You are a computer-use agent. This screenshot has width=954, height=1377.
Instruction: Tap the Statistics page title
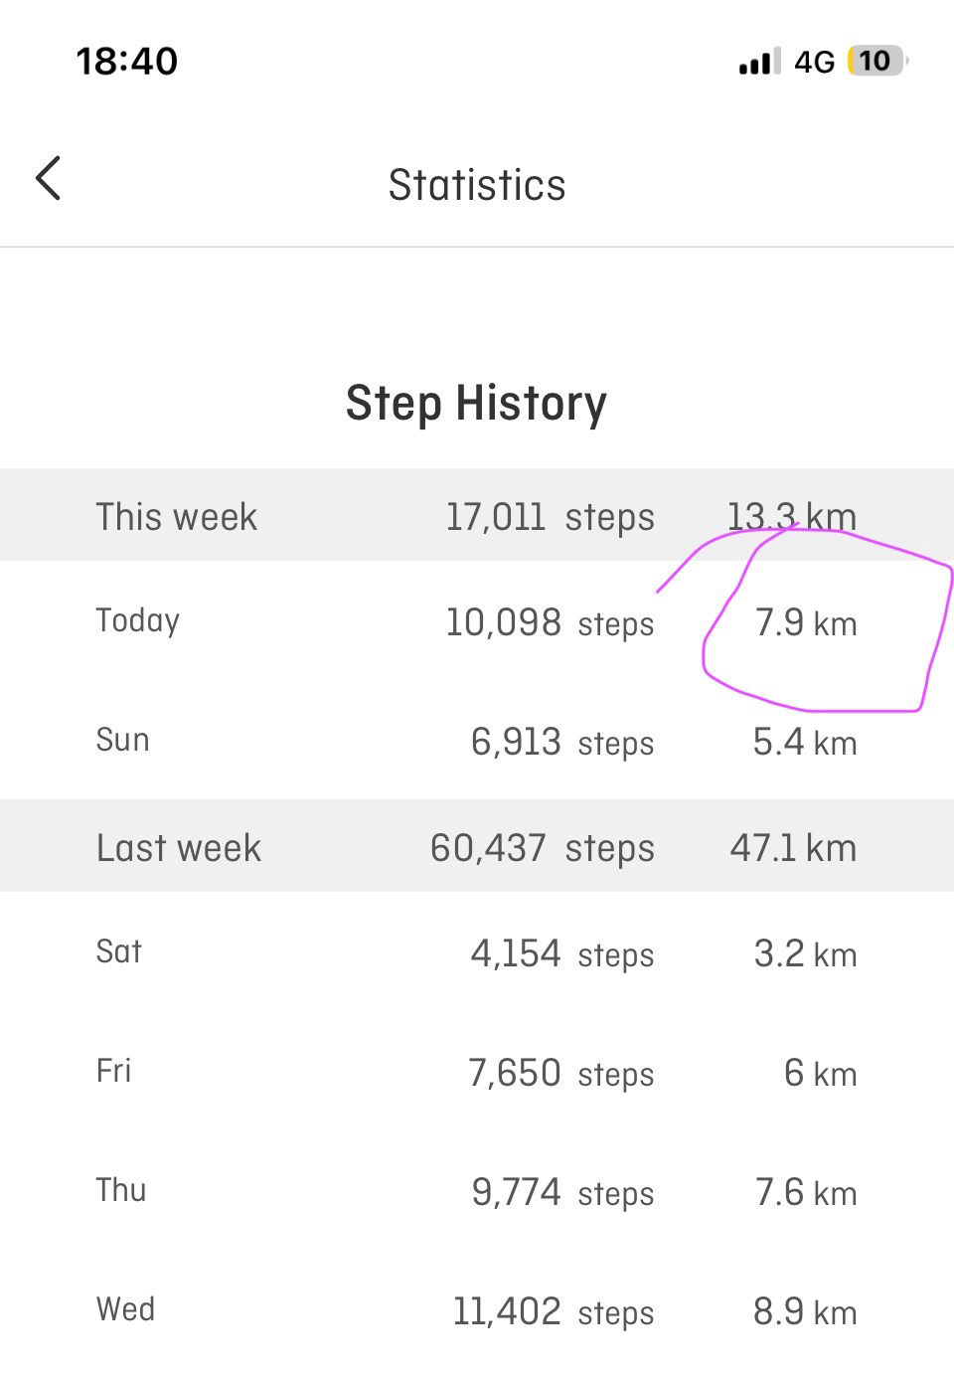pos(477,185)
